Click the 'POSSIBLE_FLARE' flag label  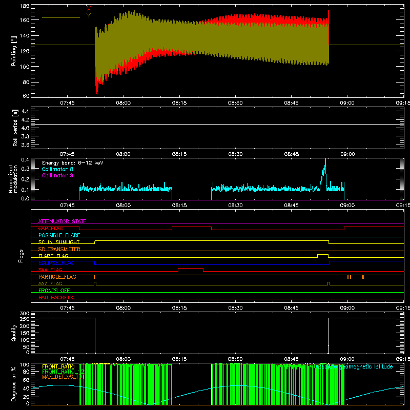point(59,235)
